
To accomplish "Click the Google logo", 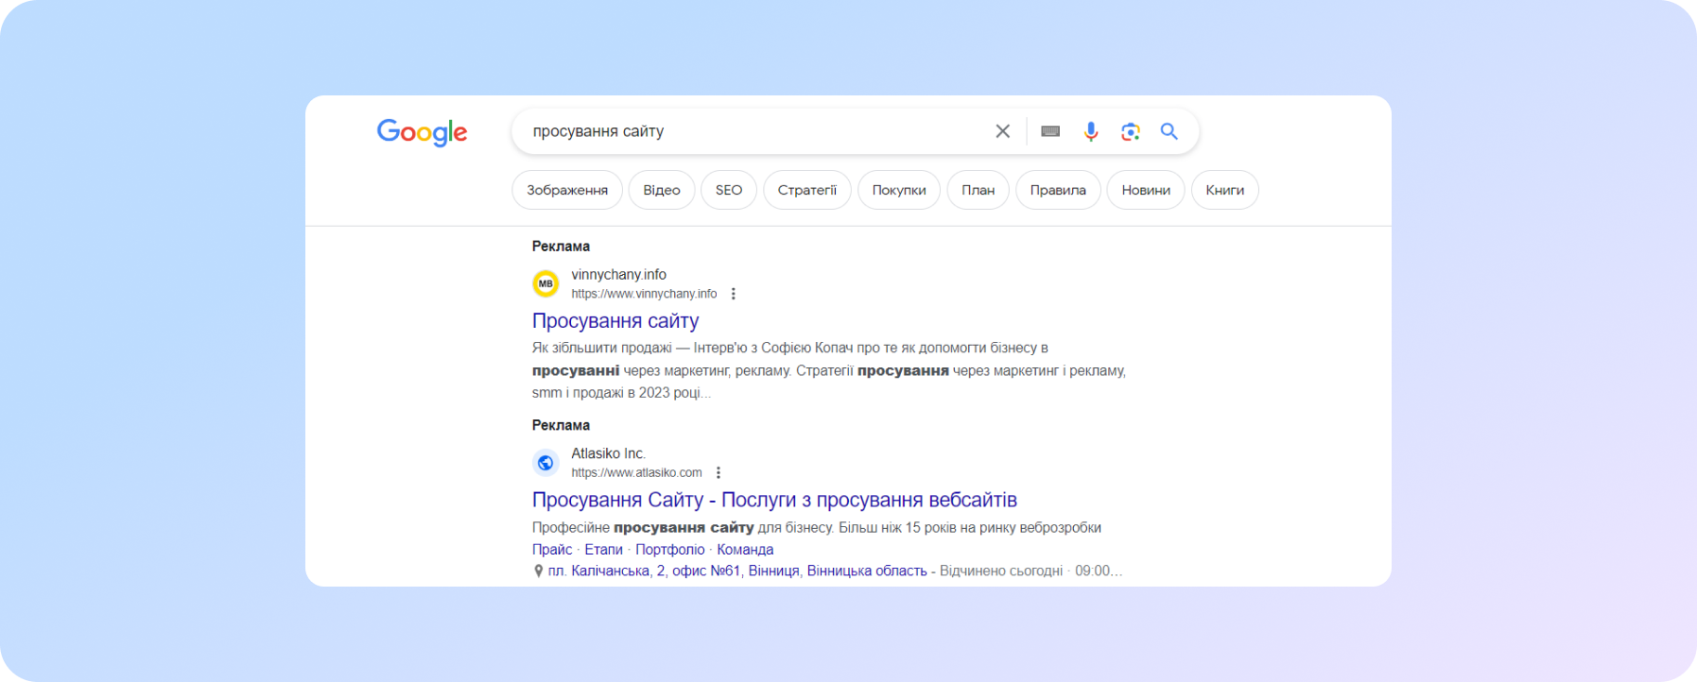I will (422, 132).
